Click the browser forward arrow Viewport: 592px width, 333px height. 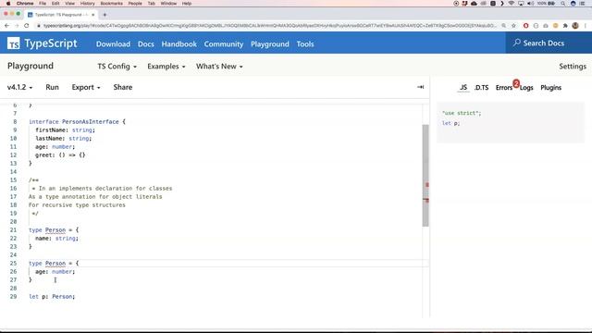(17, 26)
